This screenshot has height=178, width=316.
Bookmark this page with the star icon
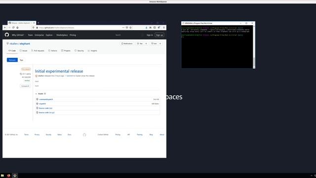130,28
